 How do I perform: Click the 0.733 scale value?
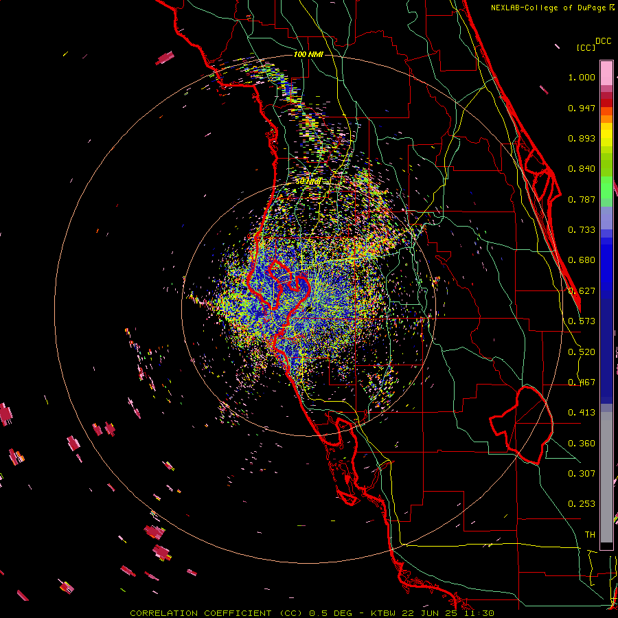[582, 230]
